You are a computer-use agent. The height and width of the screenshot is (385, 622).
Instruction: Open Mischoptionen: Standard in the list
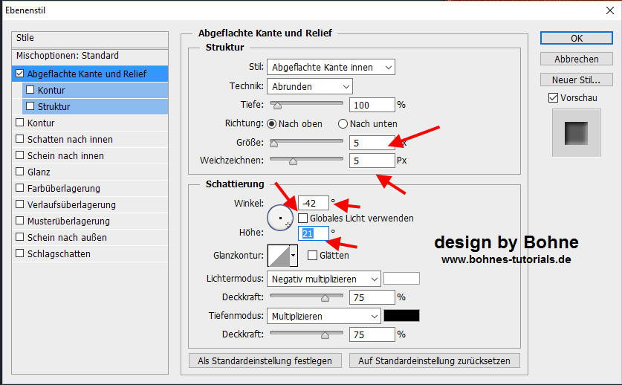(x=68, y=56)
